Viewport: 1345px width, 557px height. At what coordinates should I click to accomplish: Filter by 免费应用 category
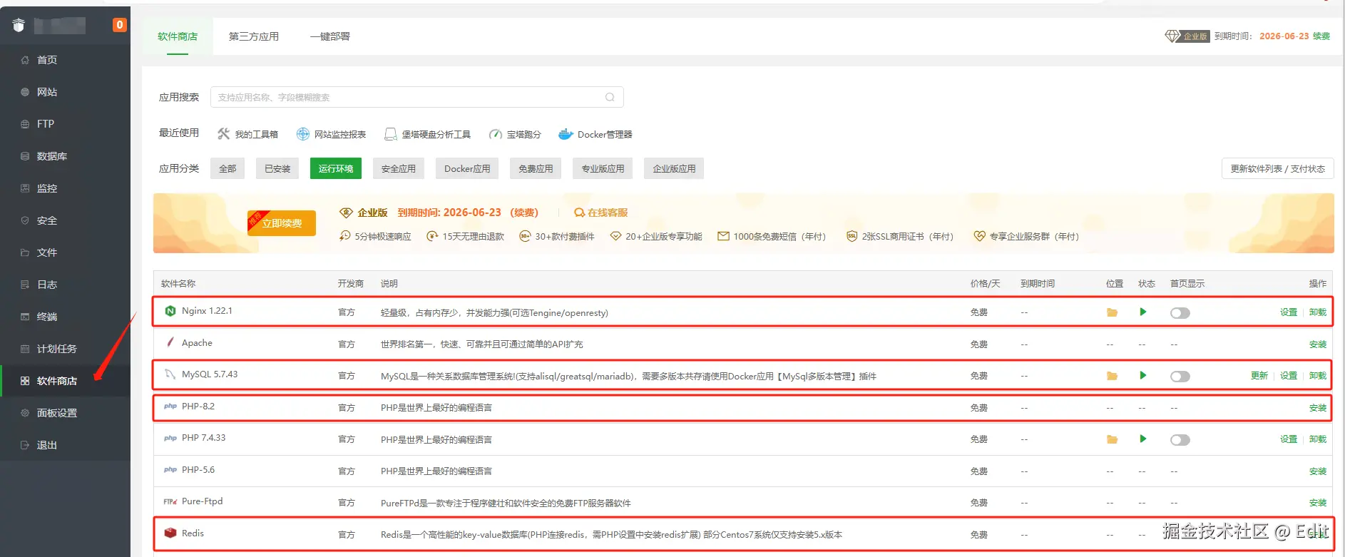coord(536,168)
